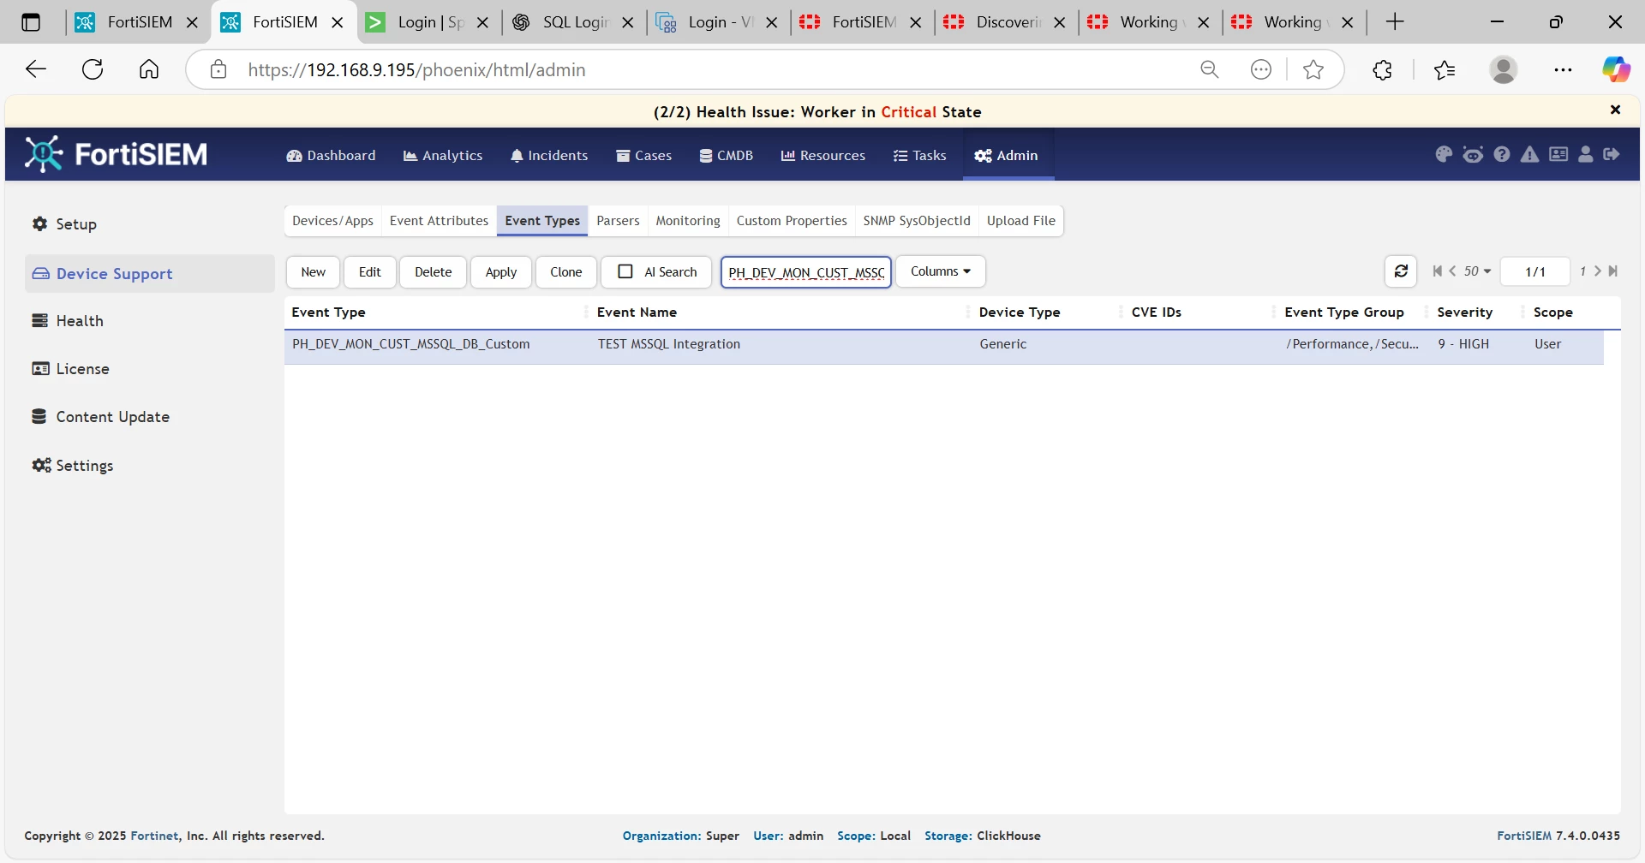The height and width of the screenshot is (863, 1645).
Task: Open browser extensions puzzle icon
Action: pyautogui.click(x=1382, y=69)
